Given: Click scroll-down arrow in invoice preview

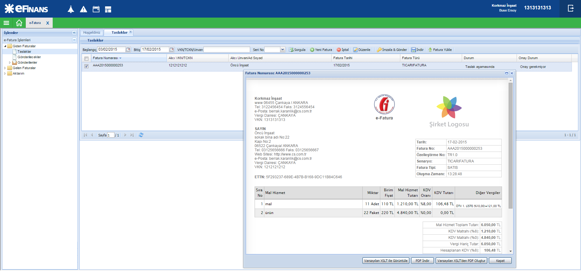Looking at the screenshot, I should pyautogui.click(x=510, y=251).
